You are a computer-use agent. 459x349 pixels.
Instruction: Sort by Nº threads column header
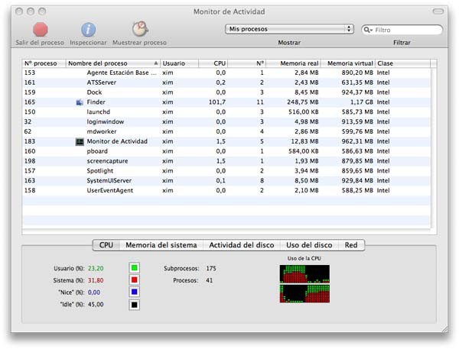click(246, 63)
